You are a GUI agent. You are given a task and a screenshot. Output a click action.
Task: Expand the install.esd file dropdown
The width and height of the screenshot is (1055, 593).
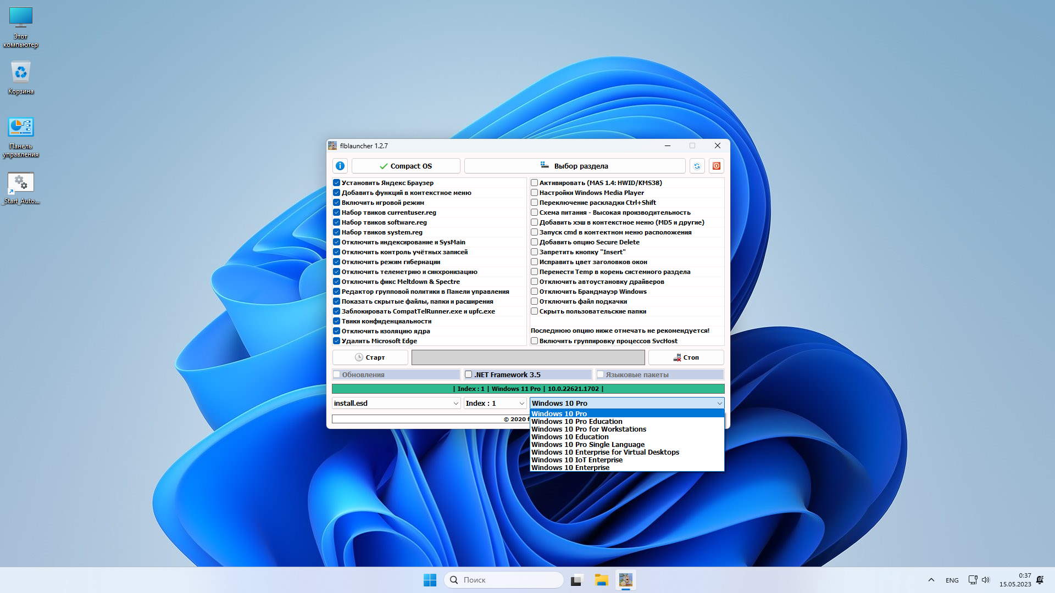[x=456, y=403]
